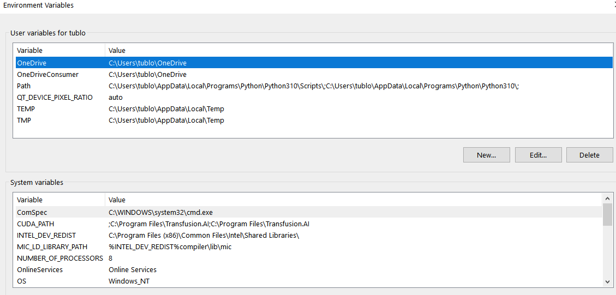Select the OS system variable

coord(309,281)
